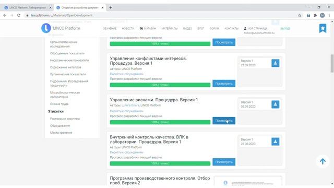Close the Открытая разработка tab

click(x=102, y=8)
